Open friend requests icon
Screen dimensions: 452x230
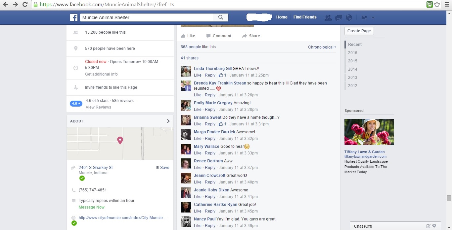click(328, 17)
